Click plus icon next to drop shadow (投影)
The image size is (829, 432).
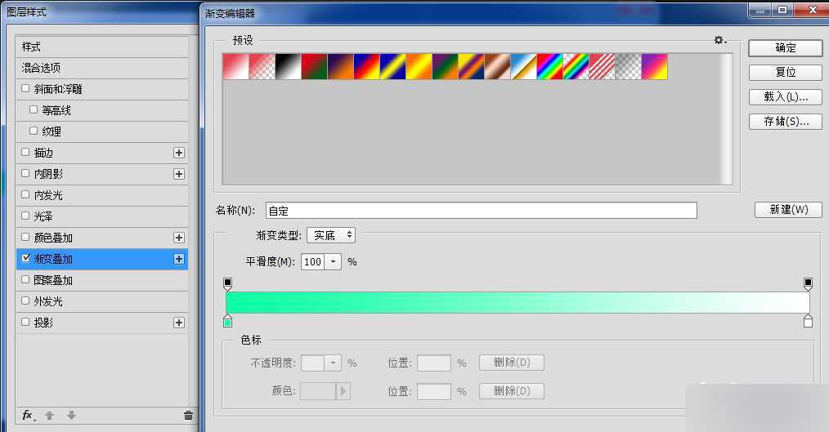(x=179, y=323)
